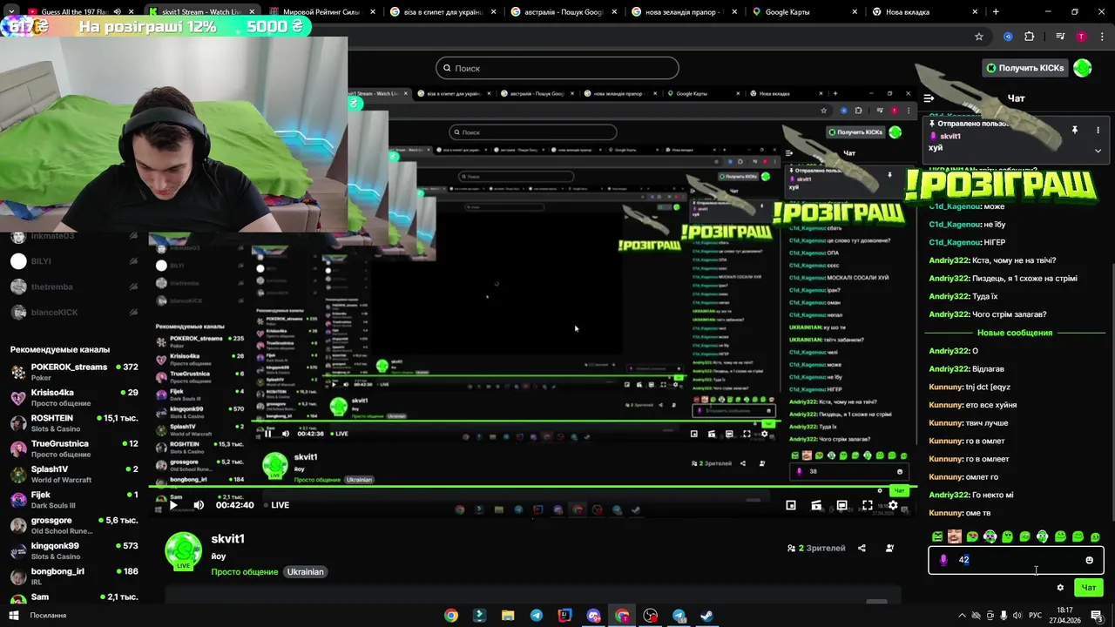Image resolution: width=1115 pixels, height=627 pixels.
Task: Open the player settings gear
Action: click(893, 505)
